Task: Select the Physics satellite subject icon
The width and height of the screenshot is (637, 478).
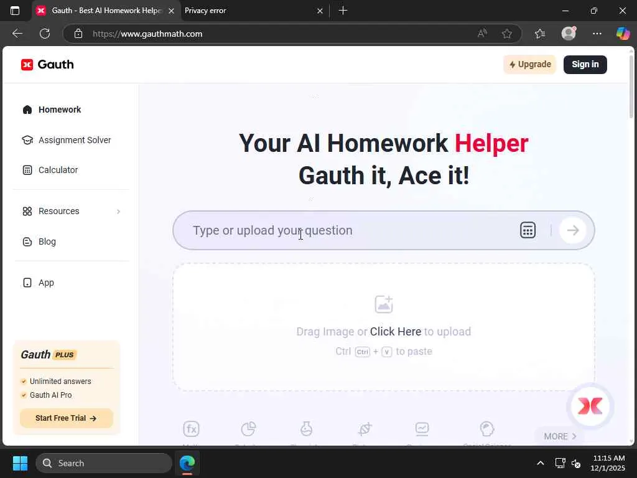Action: (365, 429)
